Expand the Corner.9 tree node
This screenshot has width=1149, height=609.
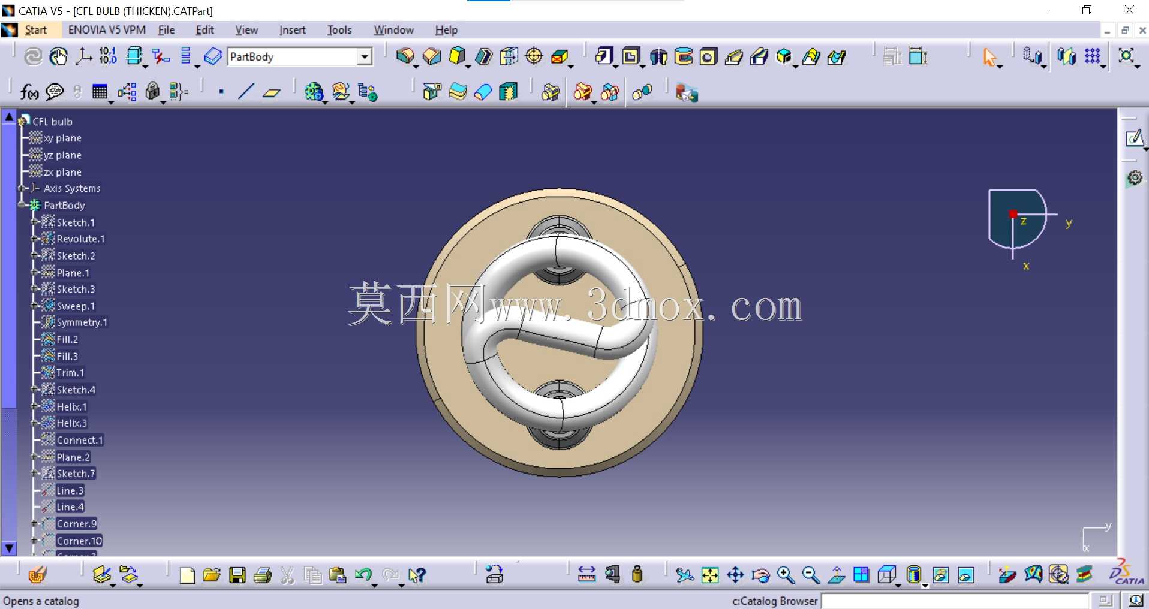pyautogui.click(x=35, y=523)
